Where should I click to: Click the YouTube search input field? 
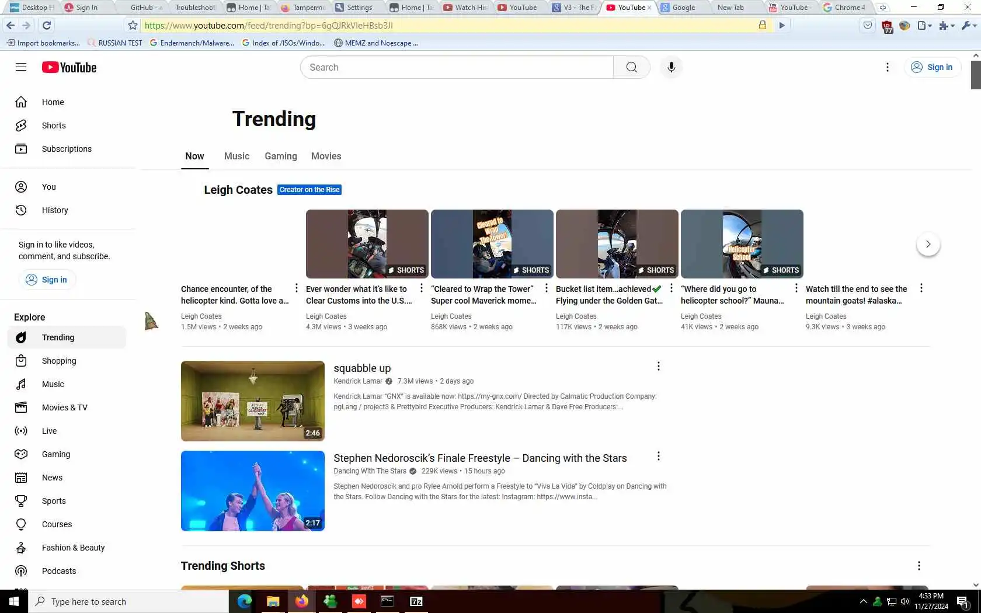click(x=457, y=67)
